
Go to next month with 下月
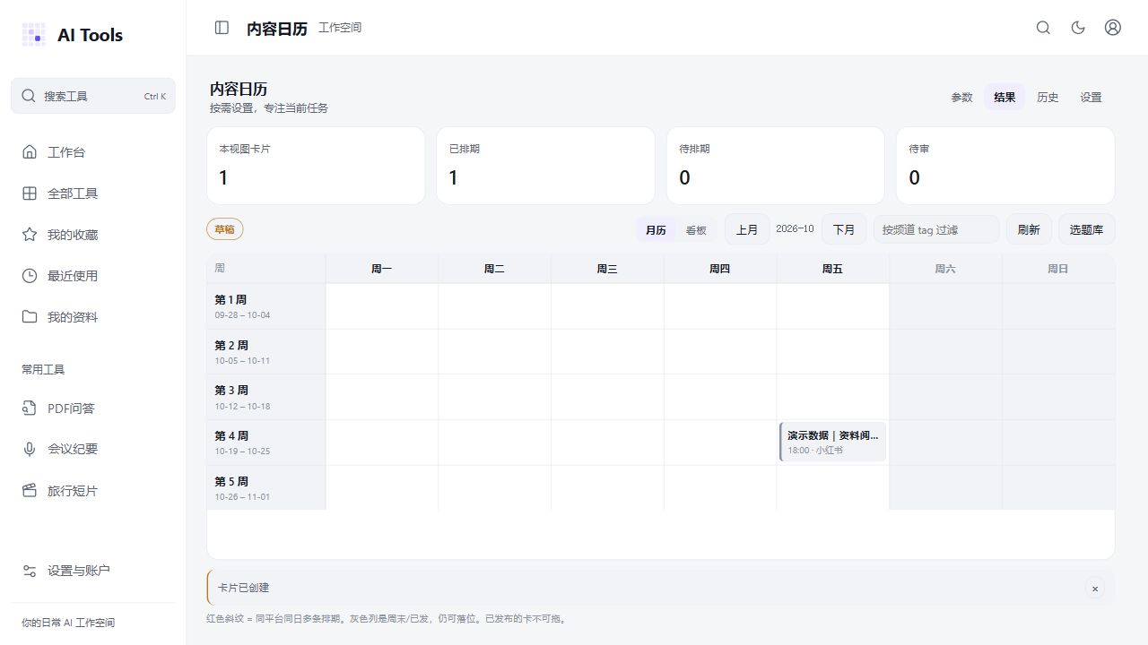point(844,229)
